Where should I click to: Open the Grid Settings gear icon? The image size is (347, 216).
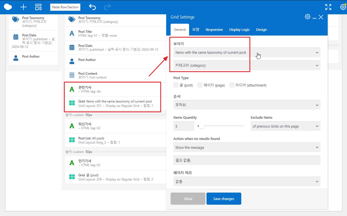click(x=308, y=17)
